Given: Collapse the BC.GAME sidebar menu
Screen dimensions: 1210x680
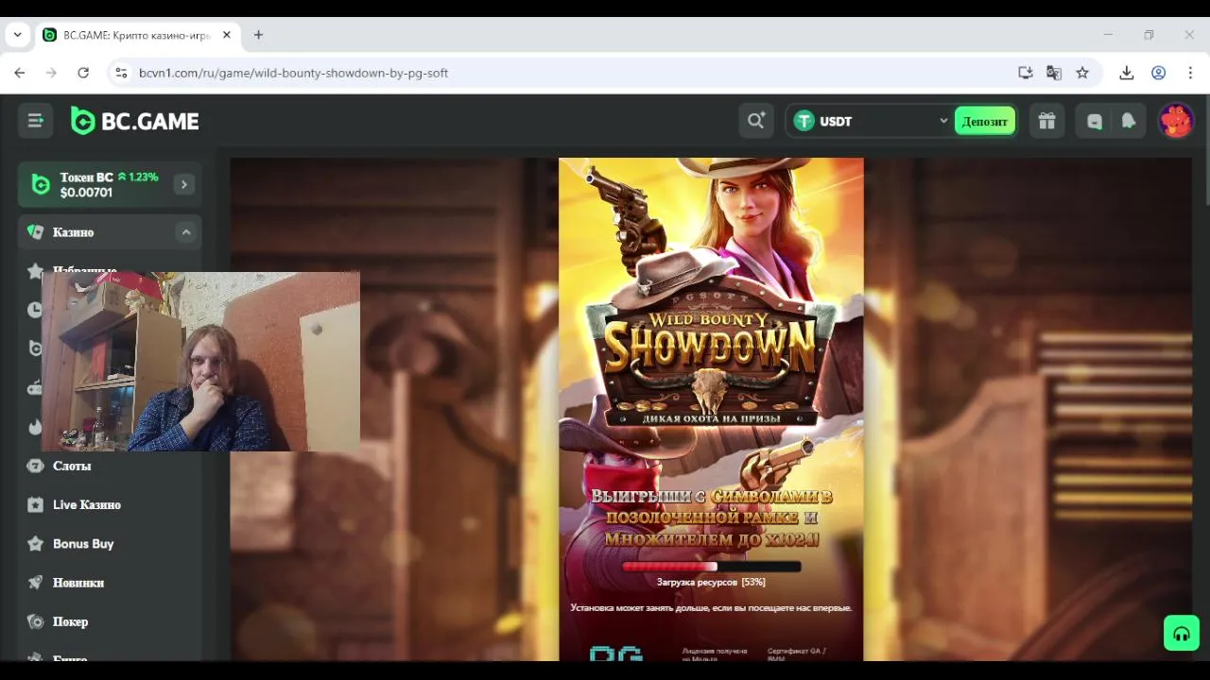Looking at the screenshot, I should pyautogui.click(x=36, y=121).
